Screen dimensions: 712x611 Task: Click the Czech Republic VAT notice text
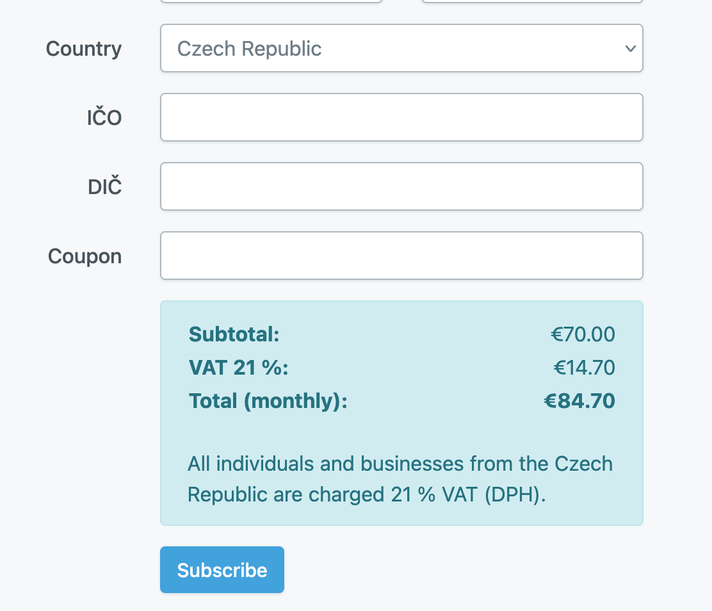tap(400, 479)
